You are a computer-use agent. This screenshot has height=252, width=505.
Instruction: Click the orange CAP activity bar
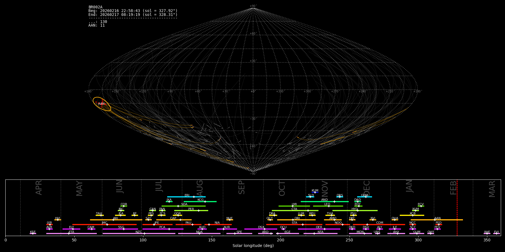pyautogui.click(x=174, y=220)
